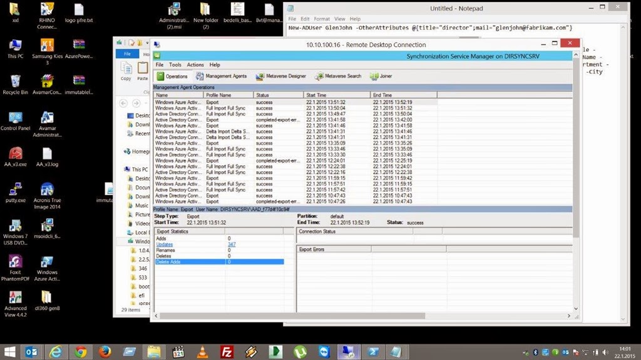The image size is (641, 360).
Task: Select Windows 7 USB DVD tool icon
Action: (x=16, y=232)
